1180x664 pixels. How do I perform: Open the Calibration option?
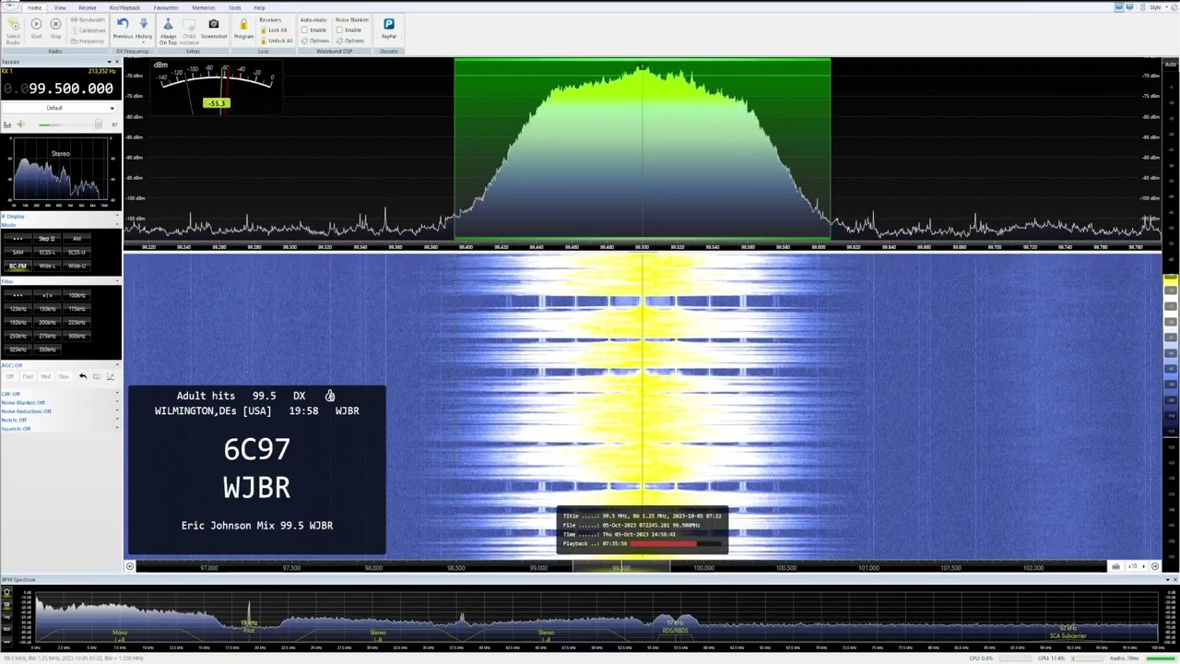pyautogui.click(x=88, y=30)
